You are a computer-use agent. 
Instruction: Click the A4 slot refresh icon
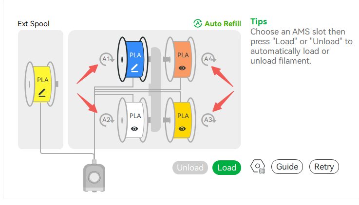[209, 59]
